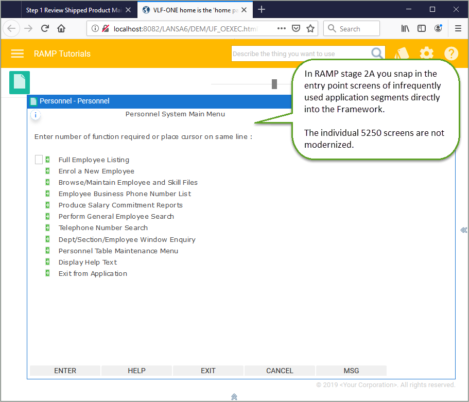Click the EXIT function key button
Screen dimensions: 469x402
tap(208, 371)
